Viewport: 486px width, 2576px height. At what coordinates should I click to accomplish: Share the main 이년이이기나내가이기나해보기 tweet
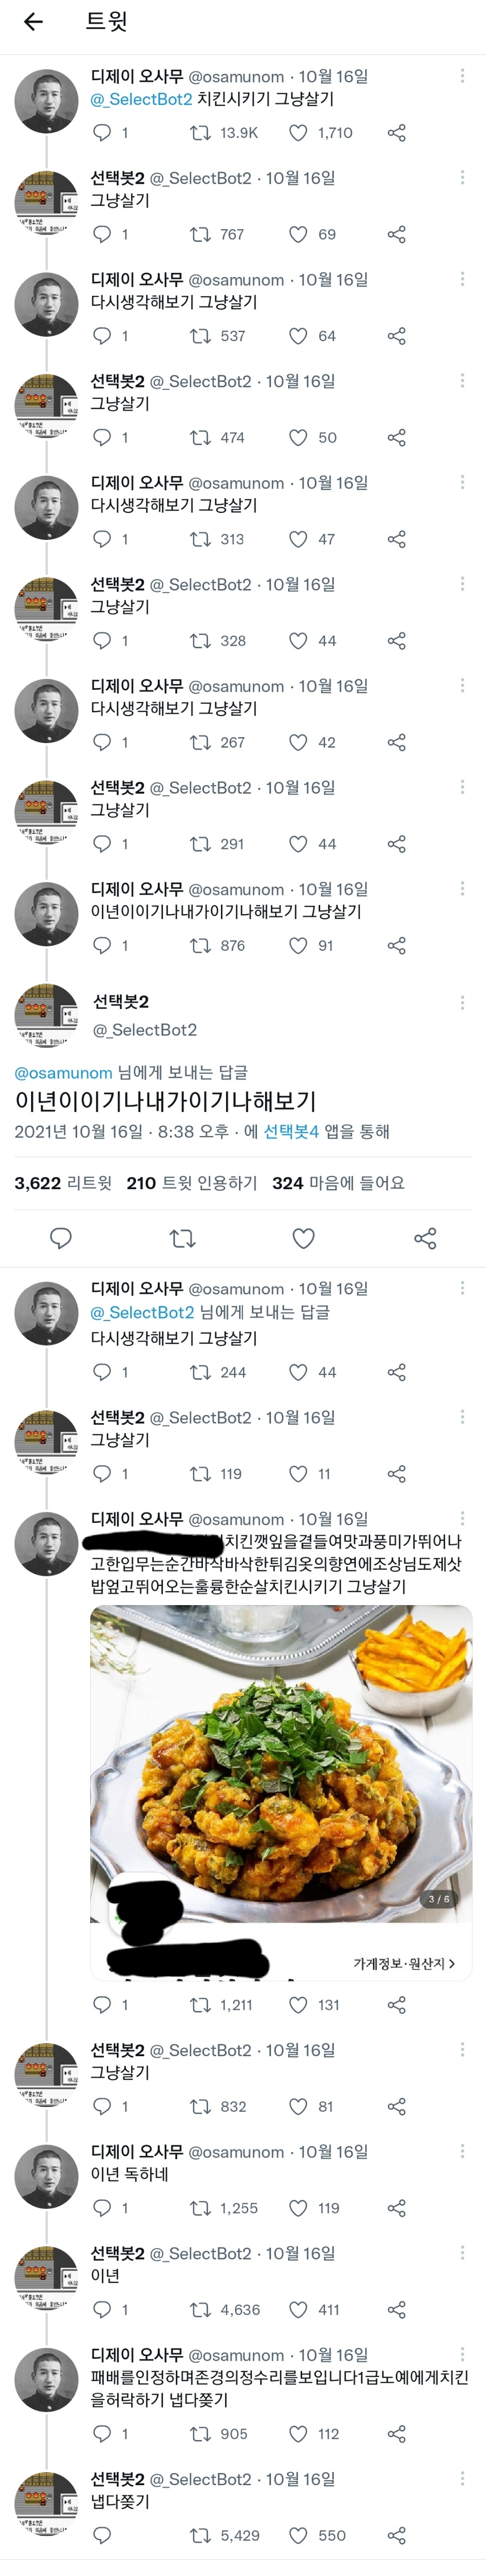pyautogui.click(x=425, y=1239)
